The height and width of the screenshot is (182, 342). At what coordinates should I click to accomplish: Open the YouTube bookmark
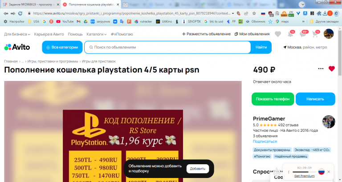(65, 21)
